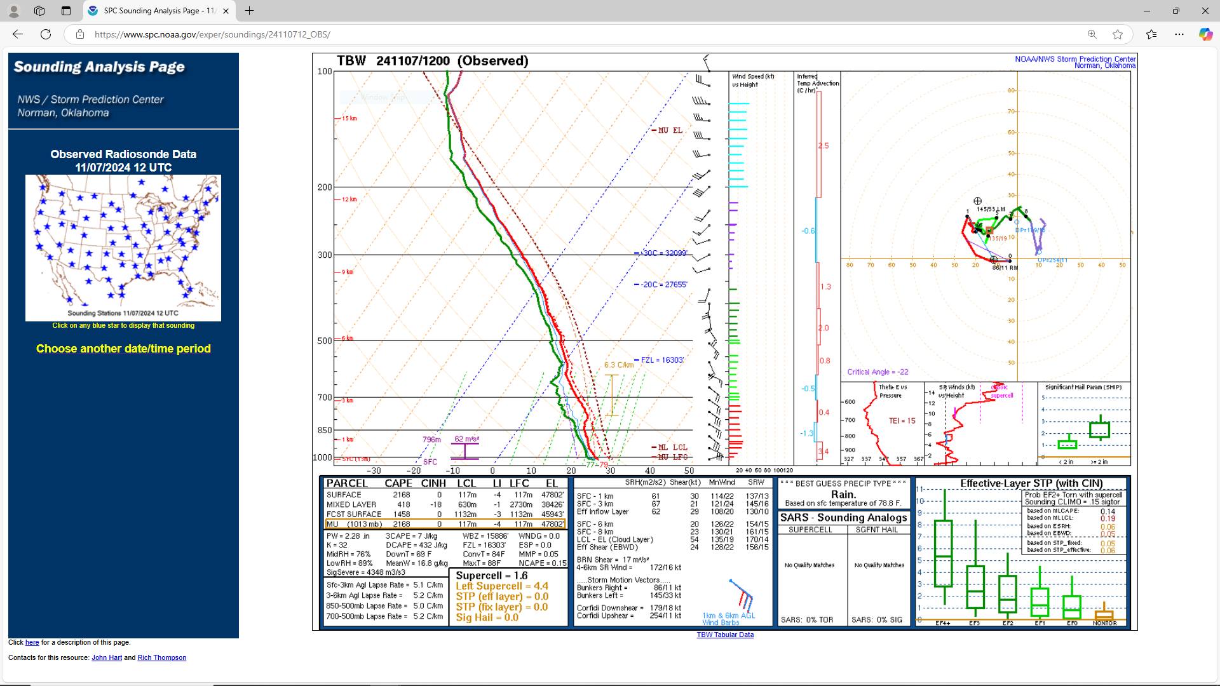Click the 'here' page description link

tap(32, 642)
